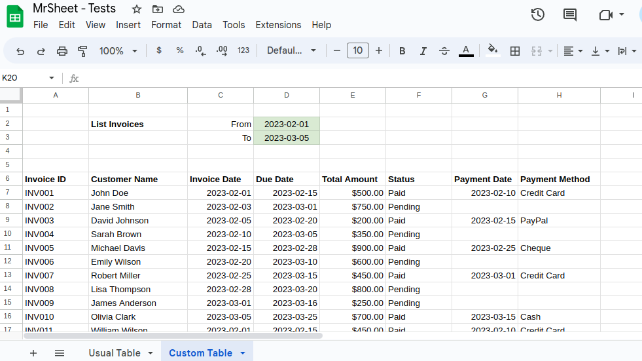Decrease font size with minus button
This screenshot has height=361, width=642.
336,51
